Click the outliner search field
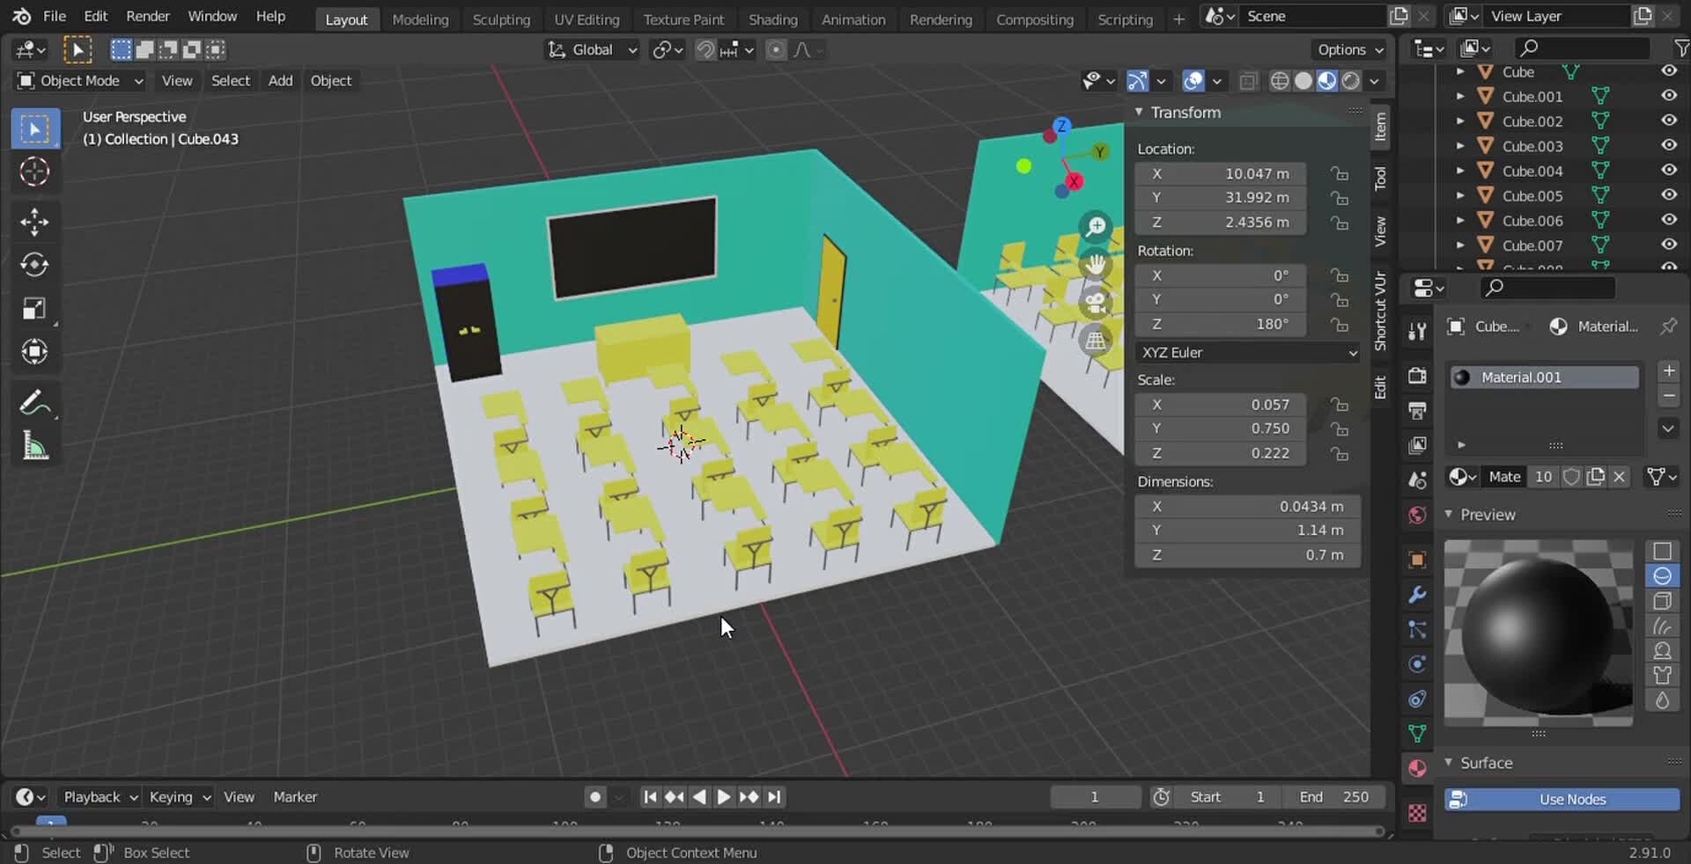This screenshot has height=864, width=1691. 1581,48
